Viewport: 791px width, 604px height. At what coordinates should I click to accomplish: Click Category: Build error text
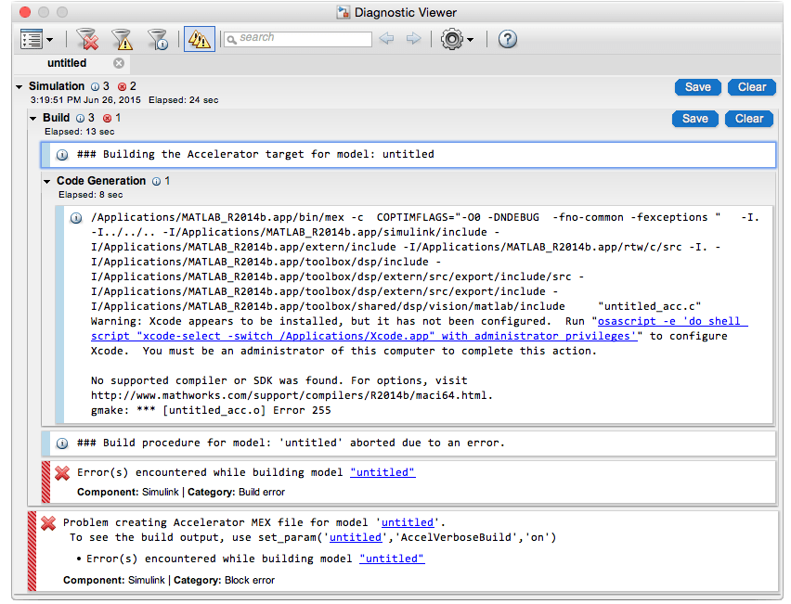click(x=236, y=492)
